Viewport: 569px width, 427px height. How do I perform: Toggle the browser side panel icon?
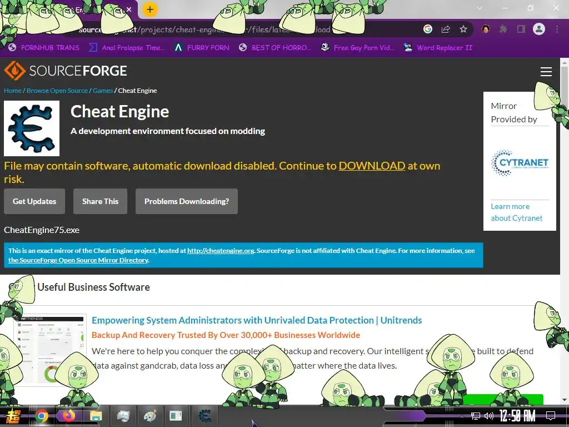521,29
